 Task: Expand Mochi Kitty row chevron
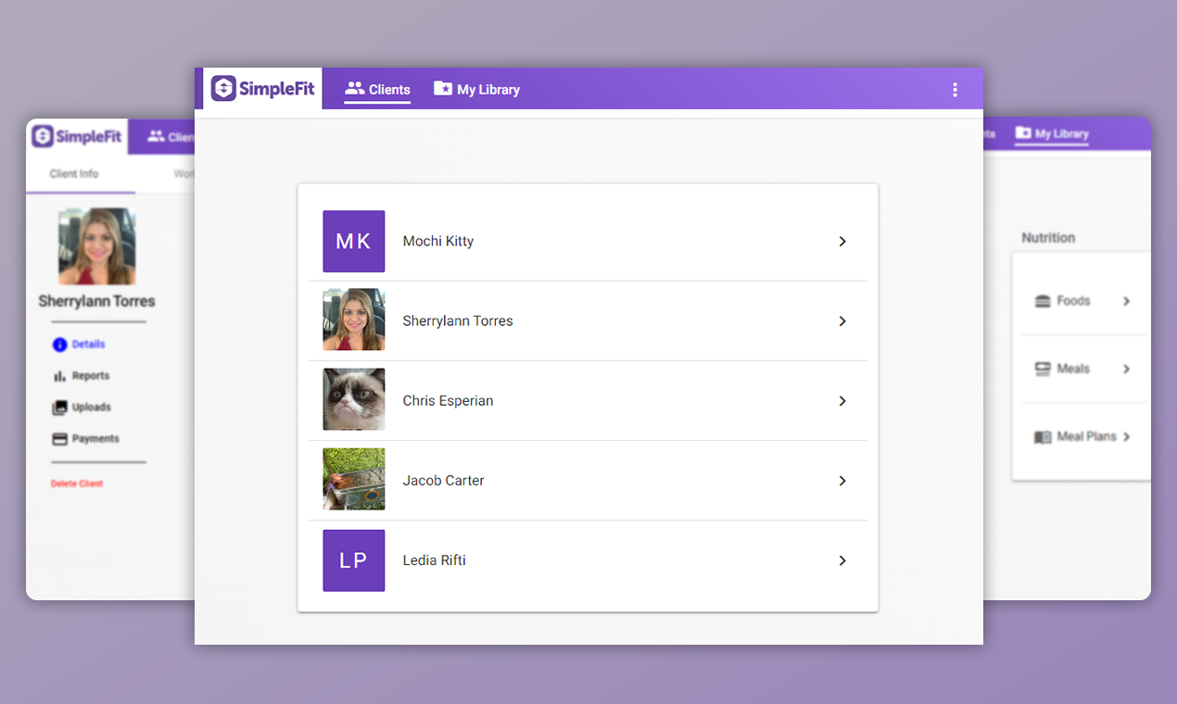(x=842, y=241)
